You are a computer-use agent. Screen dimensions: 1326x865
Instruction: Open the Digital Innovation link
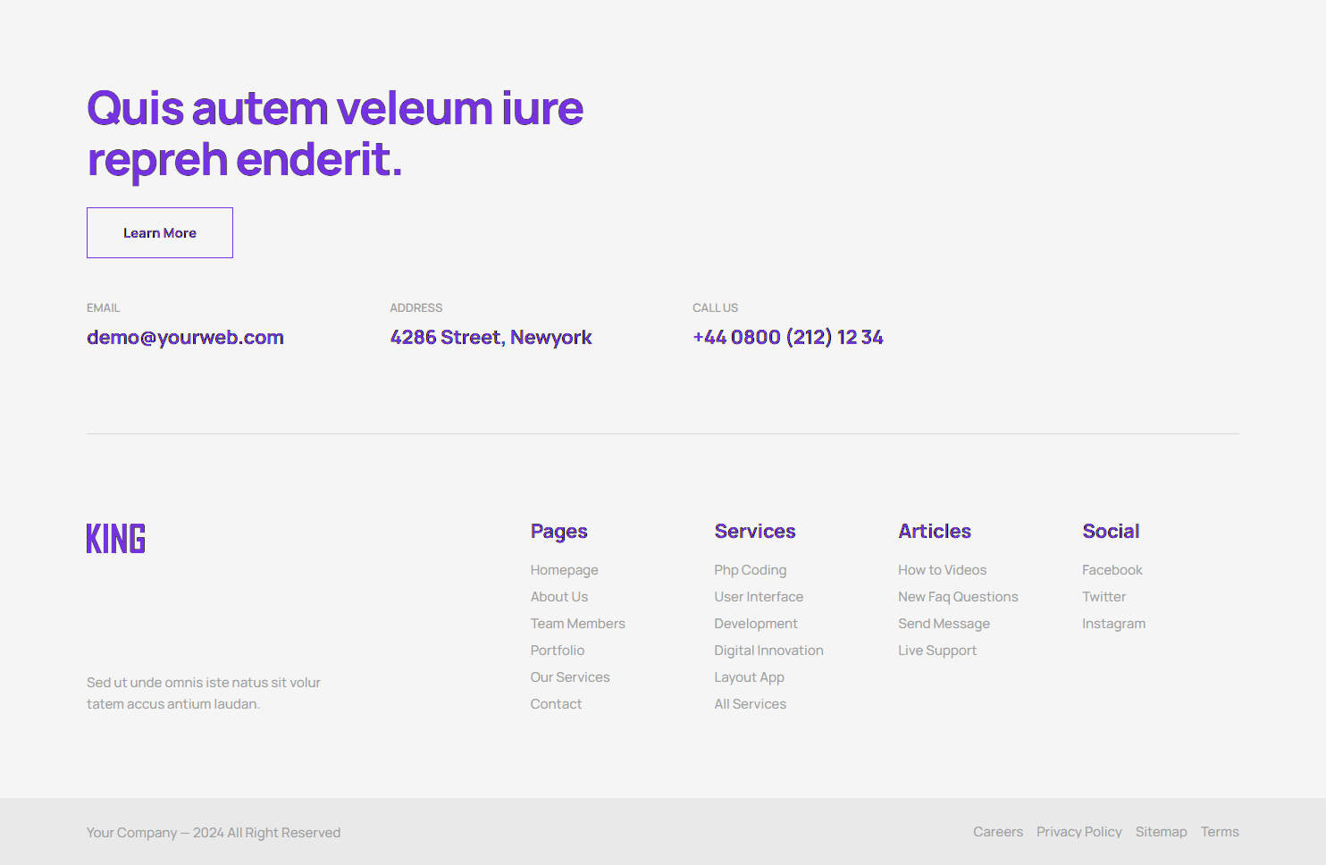[768, 650]
